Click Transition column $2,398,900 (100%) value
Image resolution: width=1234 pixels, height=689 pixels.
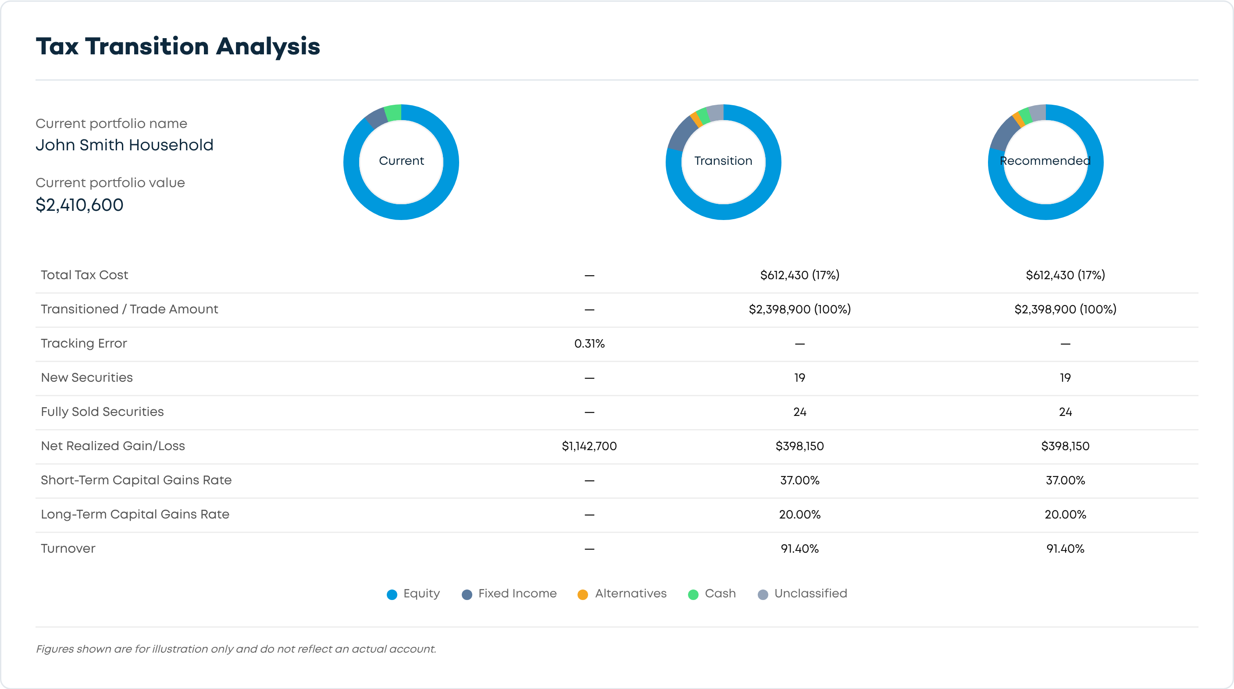click(799, 309)
